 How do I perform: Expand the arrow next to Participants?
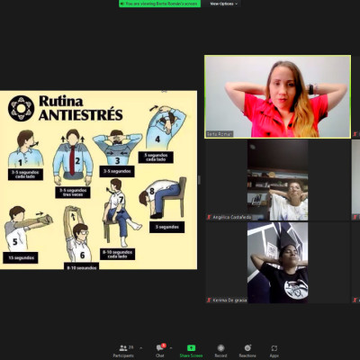coord(141,348)
